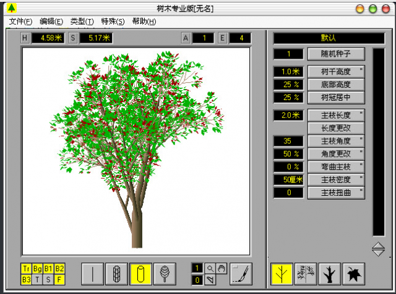
Task: Open the 文件(F) menu
Action: click(20, 22)
